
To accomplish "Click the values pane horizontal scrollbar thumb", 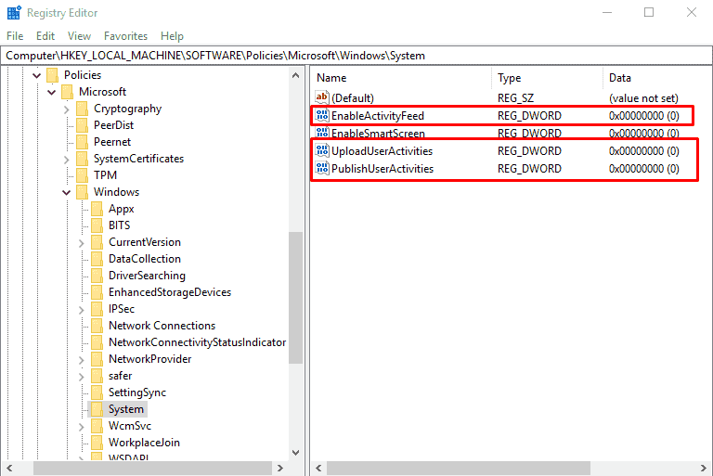I will 459,468.
